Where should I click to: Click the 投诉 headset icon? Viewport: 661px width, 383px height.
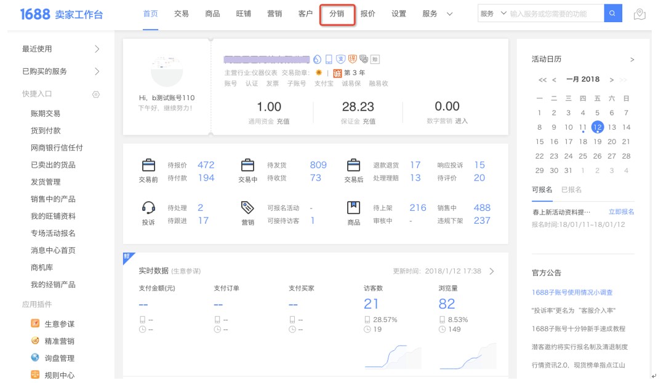[x=148, y=208]
